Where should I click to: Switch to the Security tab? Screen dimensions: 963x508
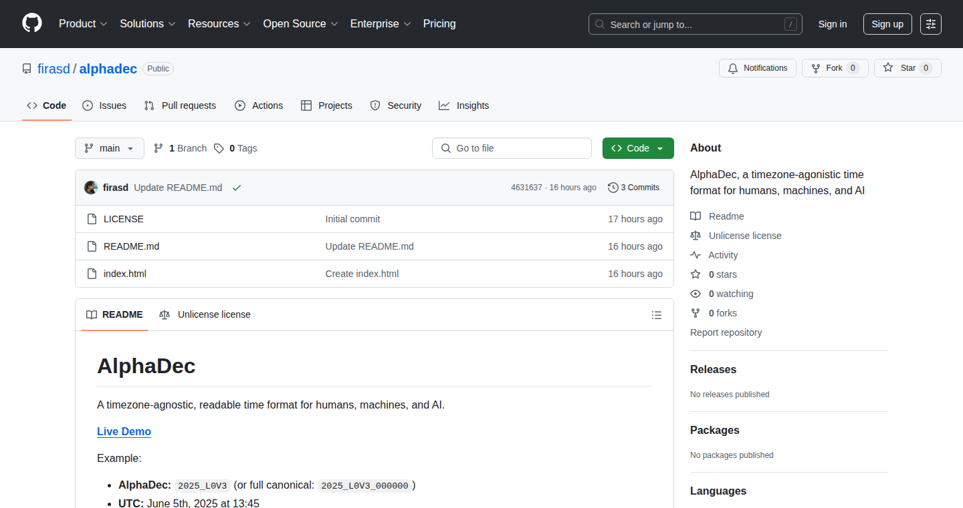pos(395,105)
